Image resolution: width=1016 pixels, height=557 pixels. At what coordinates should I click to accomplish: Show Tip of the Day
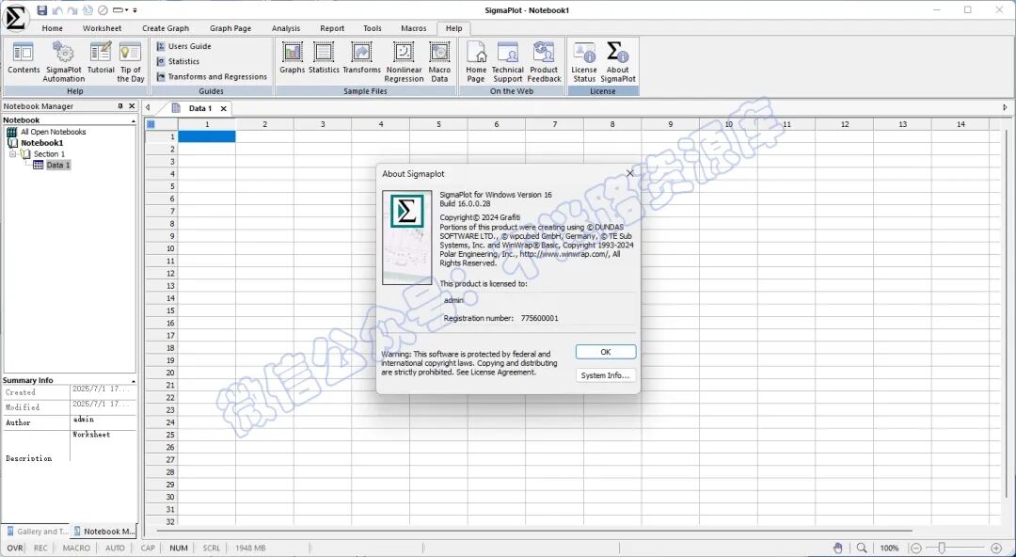pyautogui.click(x=130, y=62)
